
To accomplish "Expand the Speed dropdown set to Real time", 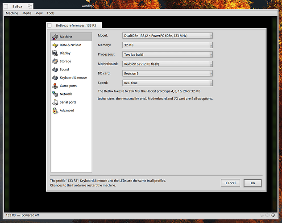I will click(x=167, y=83).
